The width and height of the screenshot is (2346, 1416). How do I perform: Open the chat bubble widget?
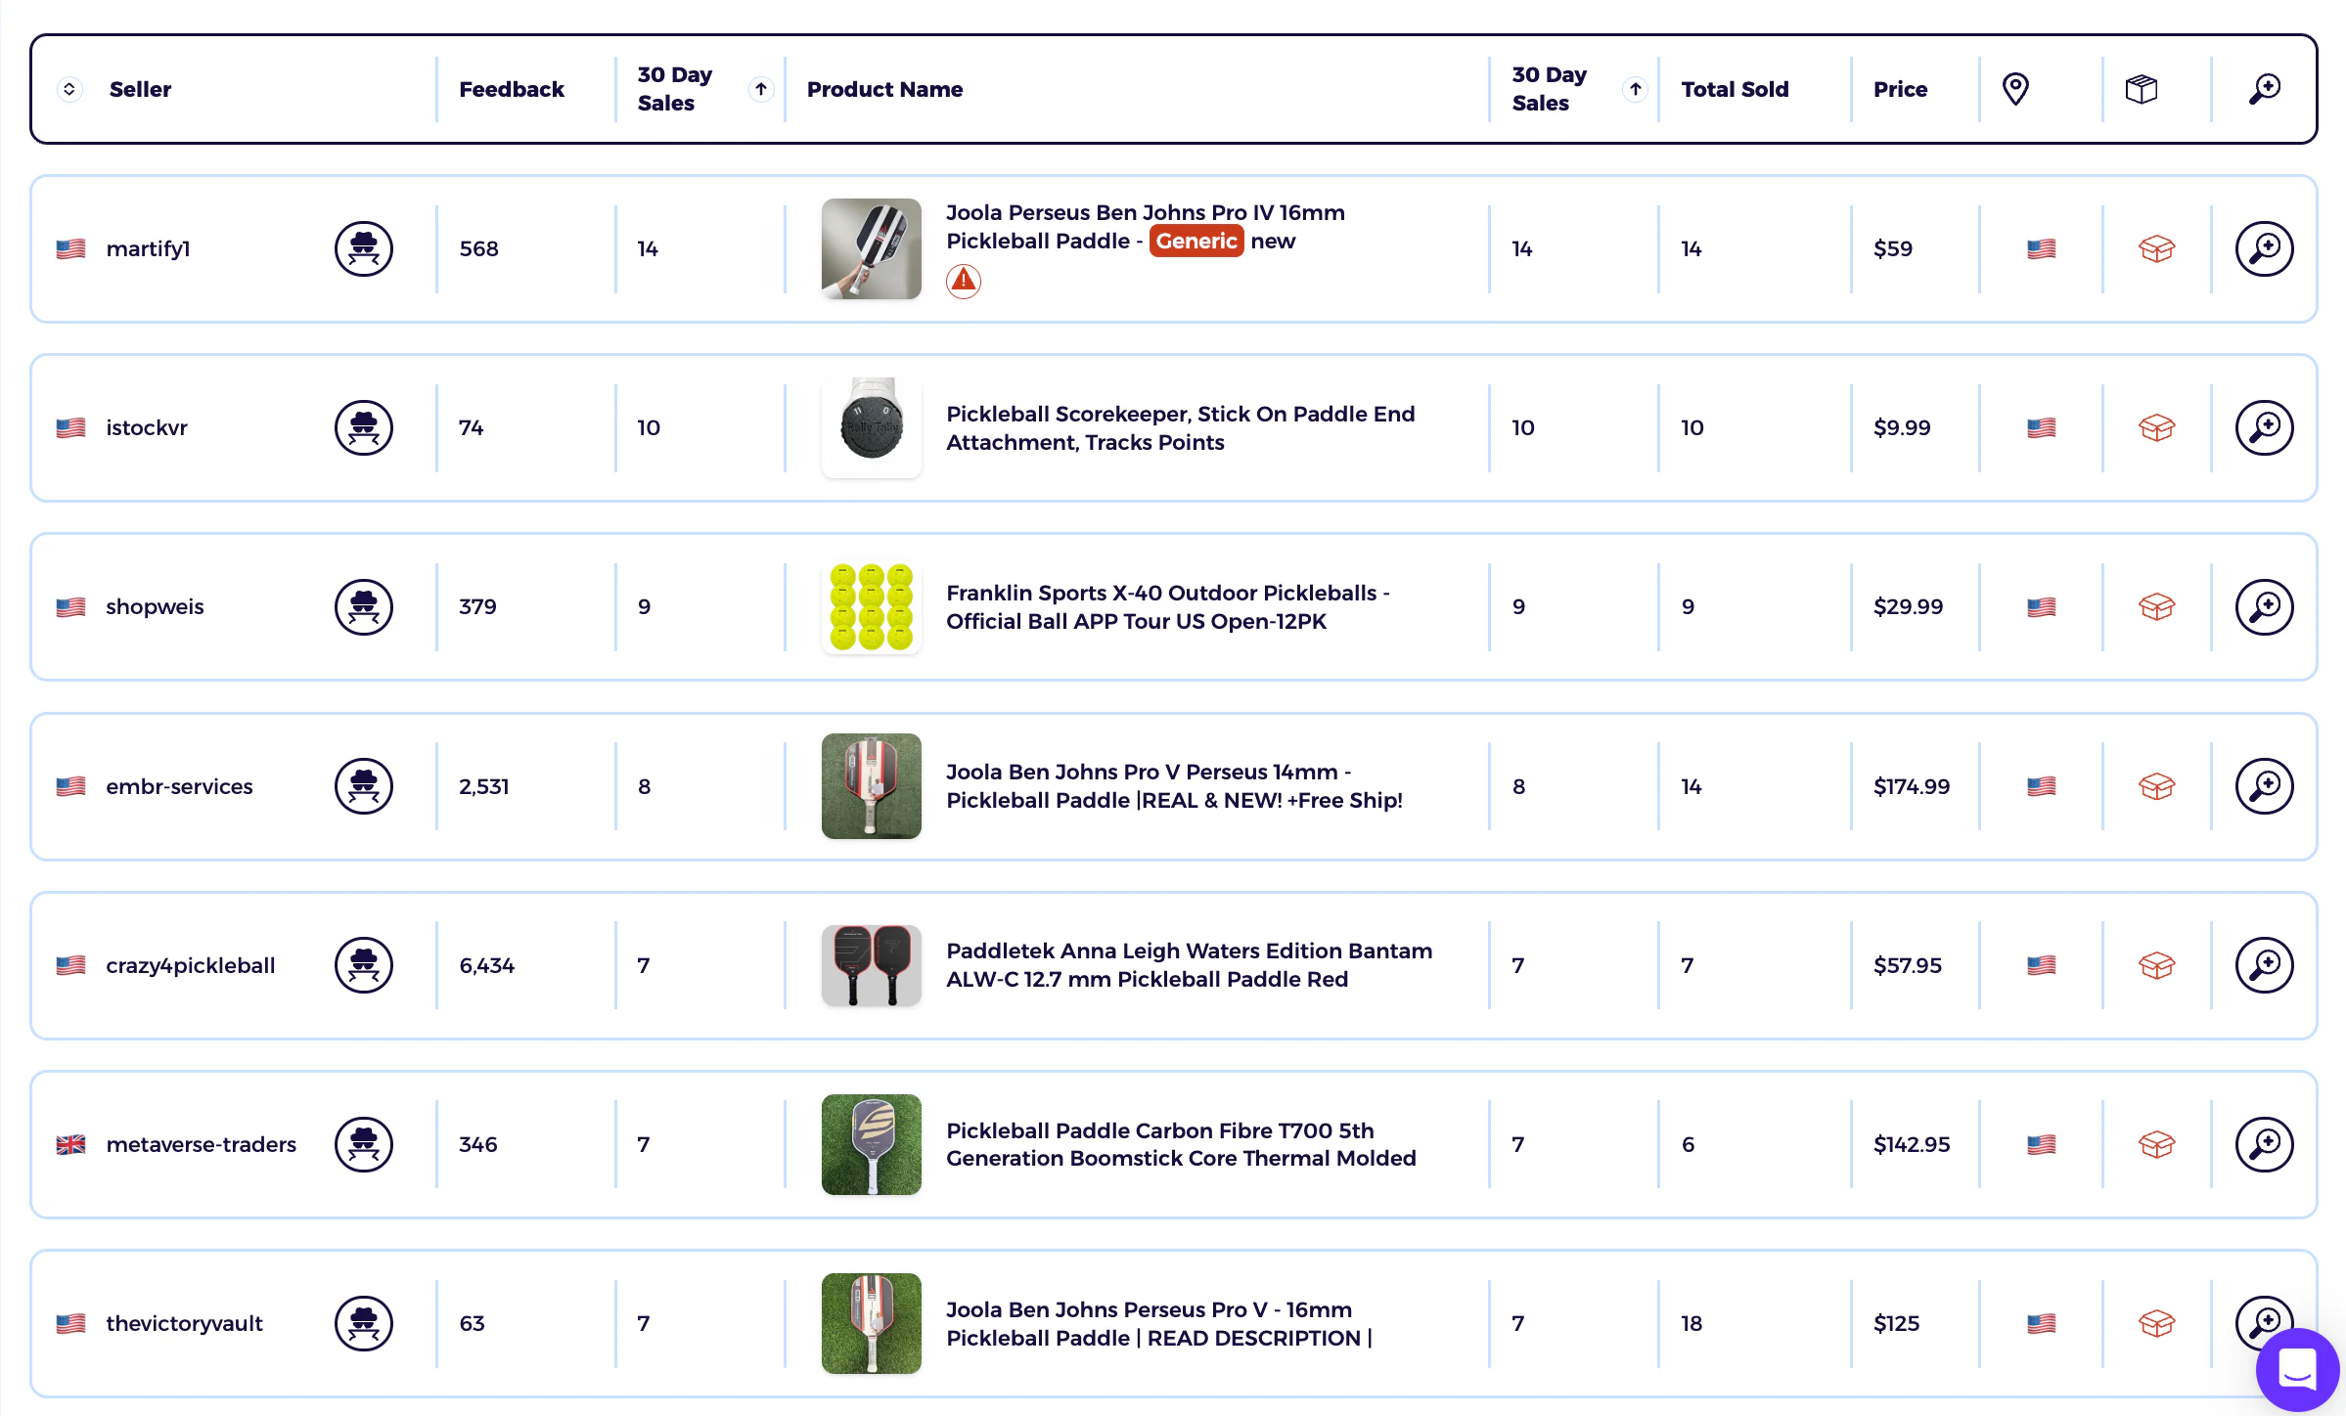pos(2297,1369)
